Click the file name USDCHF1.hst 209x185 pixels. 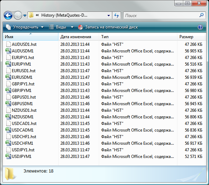(24, 137)
